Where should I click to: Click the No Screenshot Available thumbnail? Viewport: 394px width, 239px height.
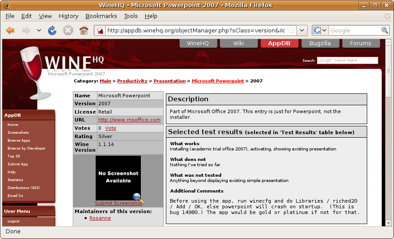118,177
